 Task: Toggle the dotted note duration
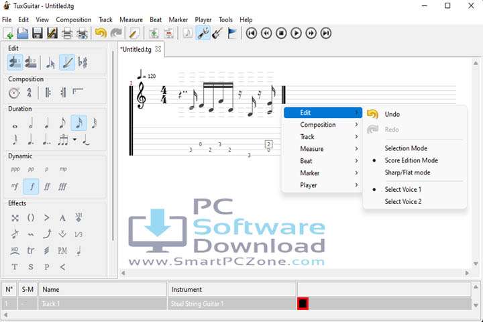[30, 140]
